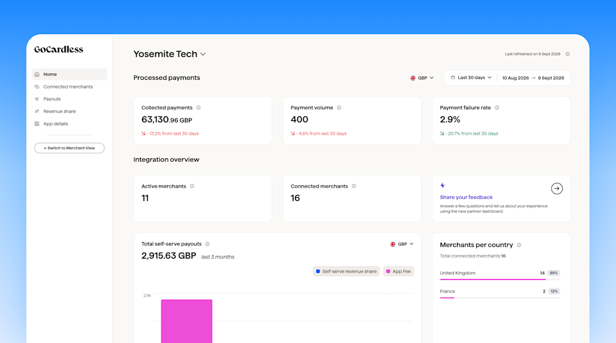Viewport: 616px width, 343px height.
Task: Click the 'Last refreshed on 8 Sept 2026' text
Action: pyautogui.click(x=532, y=54)
